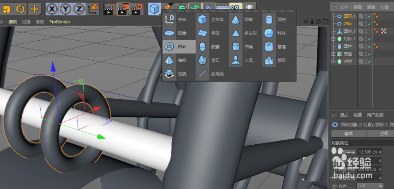This screenshot has width=394, height=189.
Task: Toggle X axis lock
Action: 52,9
